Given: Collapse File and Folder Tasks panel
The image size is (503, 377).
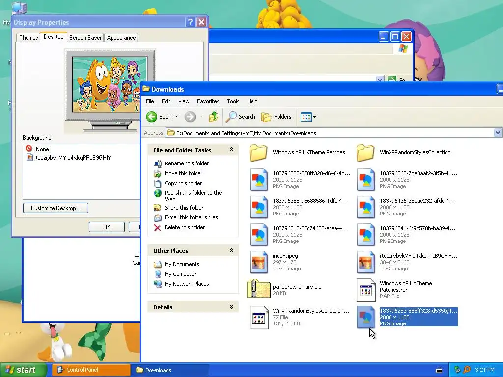Looking at the screenshot, I should point(231,150).
